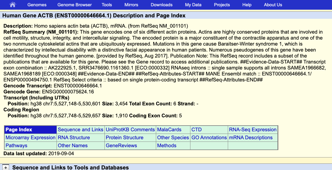Click the home icon in navigation bar
This screenshot has width=332, height=170.
(x=13, y=5)
